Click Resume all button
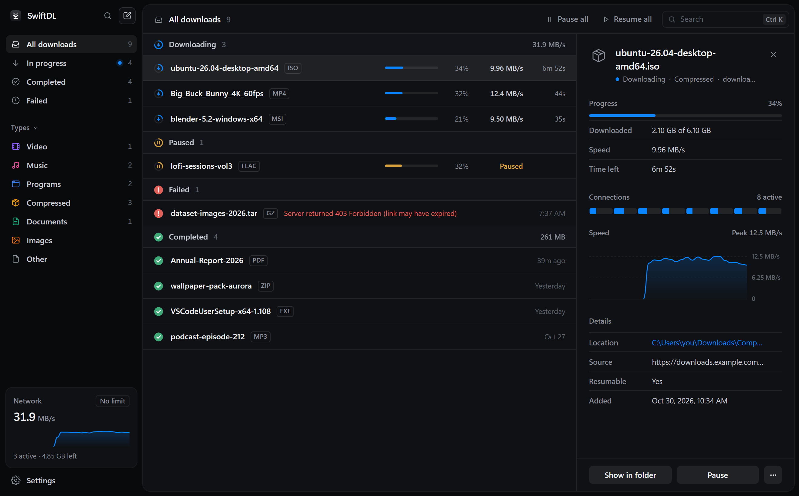Image resolution: width=799 pixels, height=496 pixels. [628, 19]
